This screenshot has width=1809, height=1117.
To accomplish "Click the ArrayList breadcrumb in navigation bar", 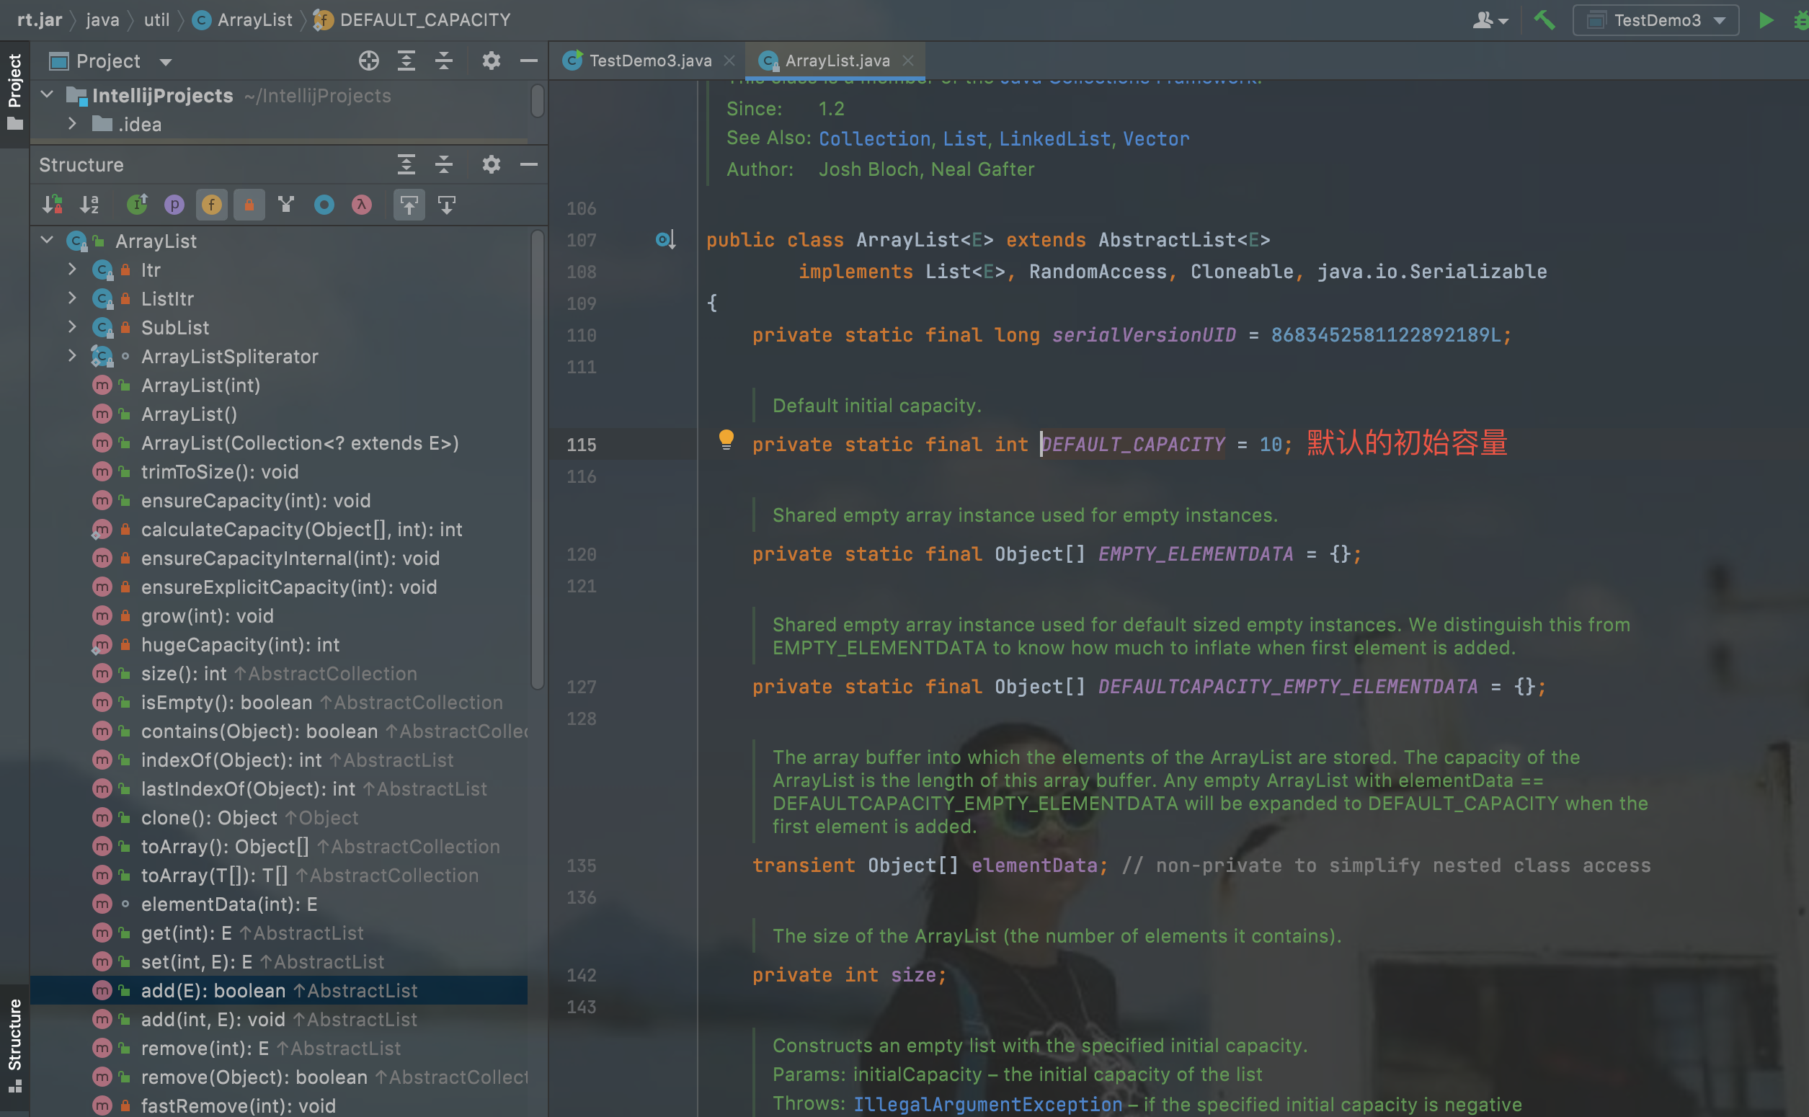I will coord(243,20).
